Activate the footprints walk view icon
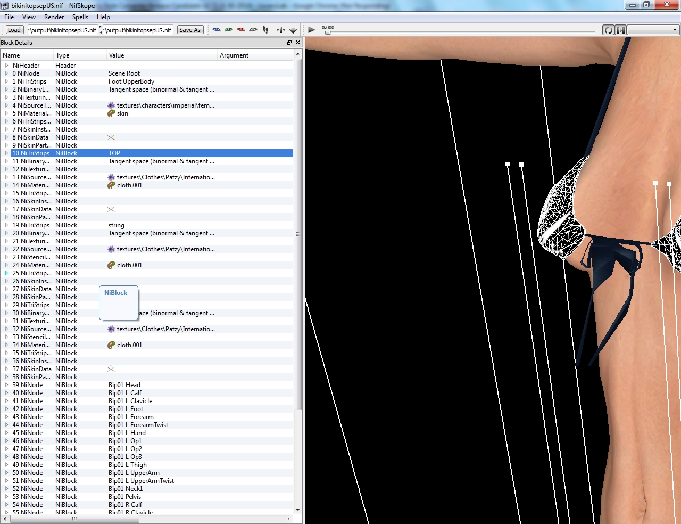The image size is (681, 524). pos(265,30)
